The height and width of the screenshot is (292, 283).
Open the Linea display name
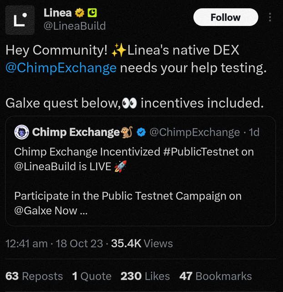tap(58, 13)
